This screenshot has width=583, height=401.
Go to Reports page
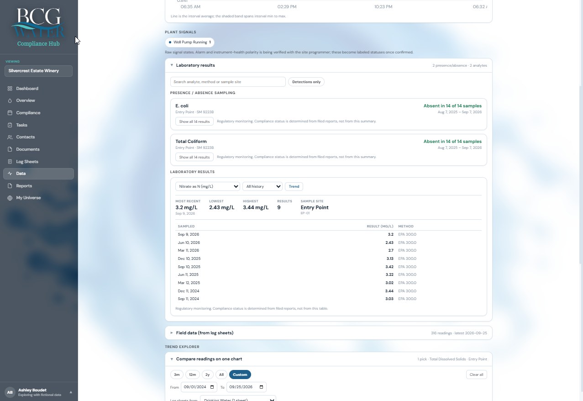pyautogui.click(x=38, y=186)
